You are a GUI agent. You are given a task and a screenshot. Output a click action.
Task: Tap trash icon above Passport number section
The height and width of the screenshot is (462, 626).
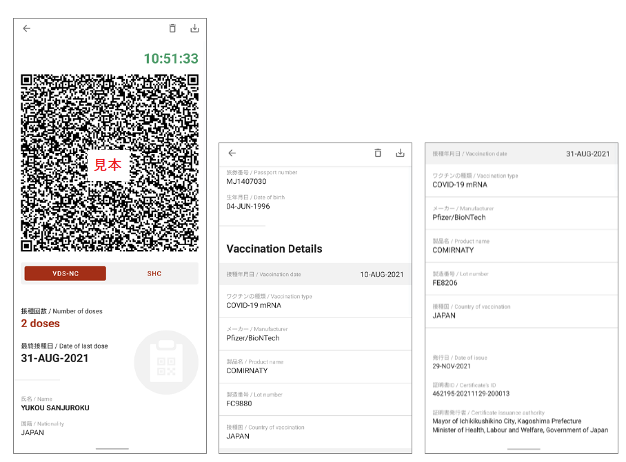tap(378, 153)
